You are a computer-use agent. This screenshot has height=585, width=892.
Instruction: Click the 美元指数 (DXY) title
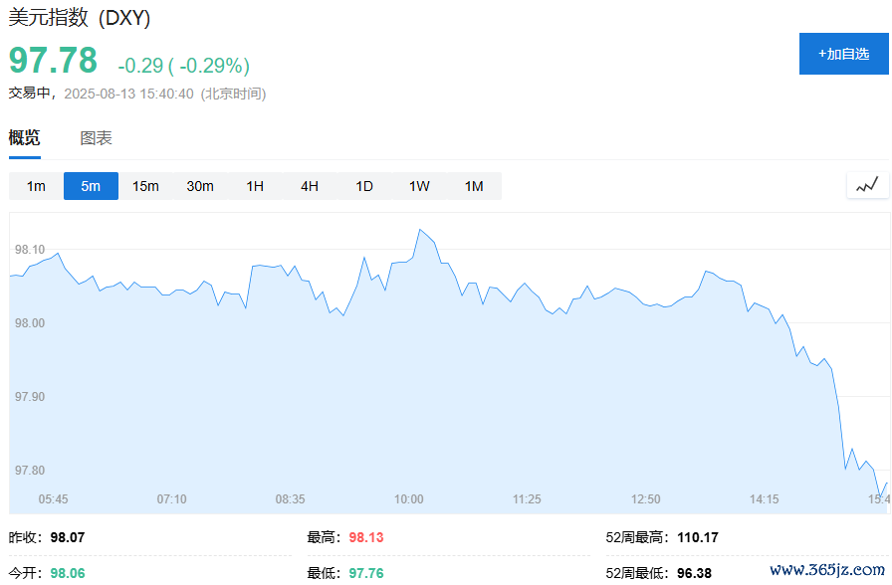tap(80, 19)
